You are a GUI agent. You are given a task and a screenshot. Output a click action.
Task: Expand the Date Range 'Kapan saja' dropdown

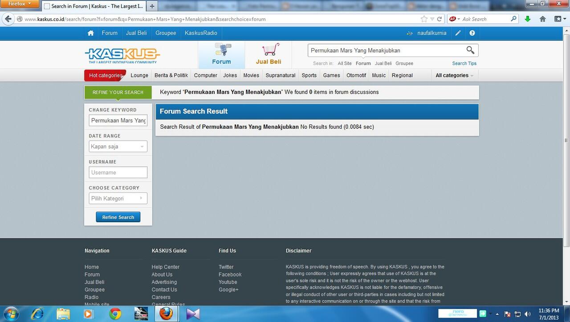pyautogui.click(x=118, y=147)
